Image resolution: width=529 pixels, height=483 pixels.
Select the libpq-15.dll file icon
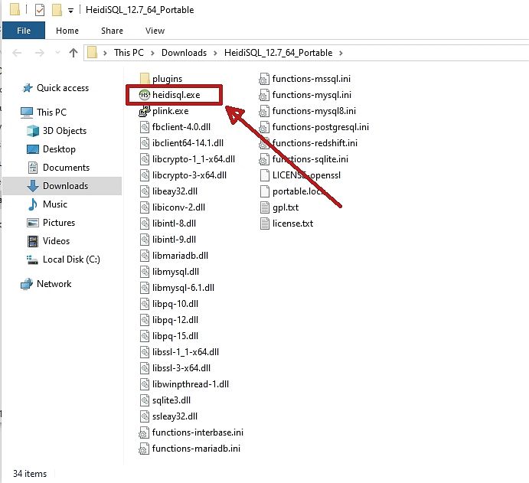[x=145, y=336]
